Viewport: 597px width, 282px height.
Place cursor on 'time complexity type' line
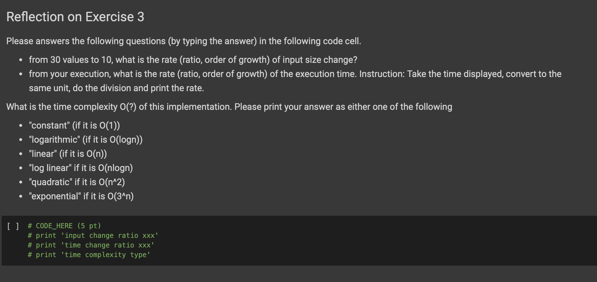[x=89, y=255]
